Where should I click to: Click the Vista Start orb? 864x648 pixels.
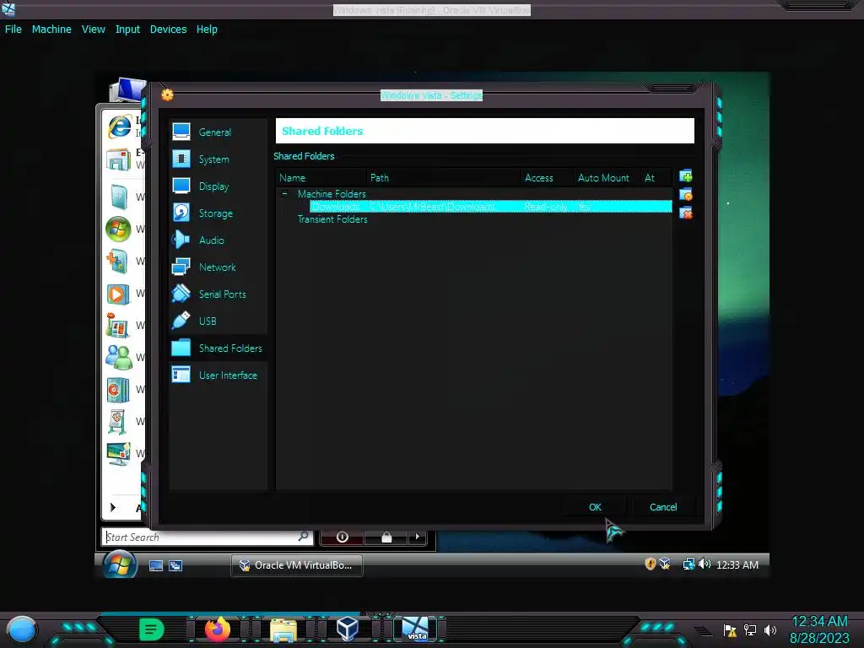coord(120,565)
